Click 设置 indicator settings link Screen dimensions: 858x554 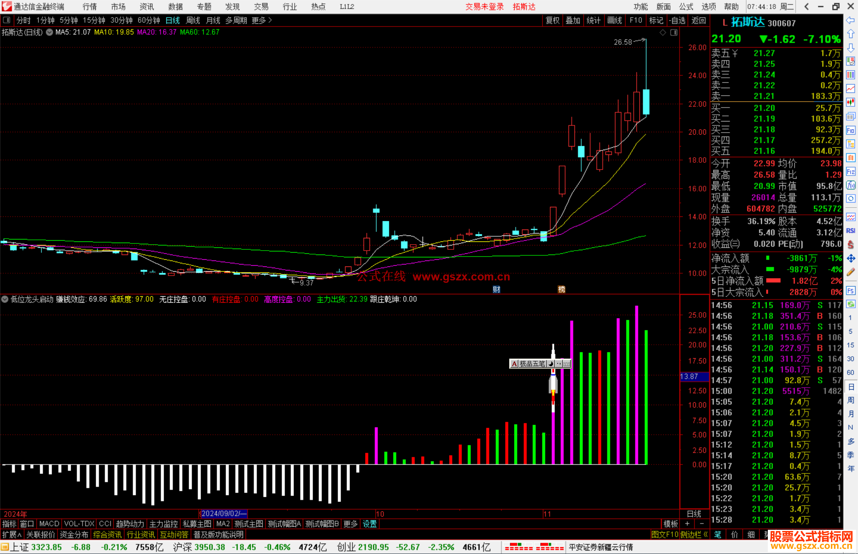pos(369,524)
